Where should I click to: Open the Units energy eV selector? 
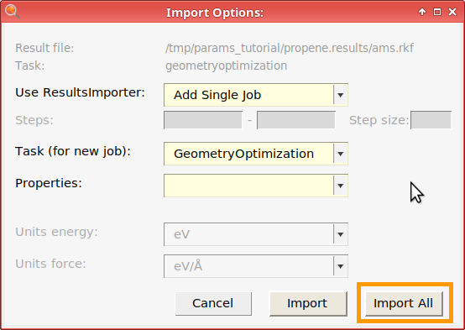pos(256,234)
